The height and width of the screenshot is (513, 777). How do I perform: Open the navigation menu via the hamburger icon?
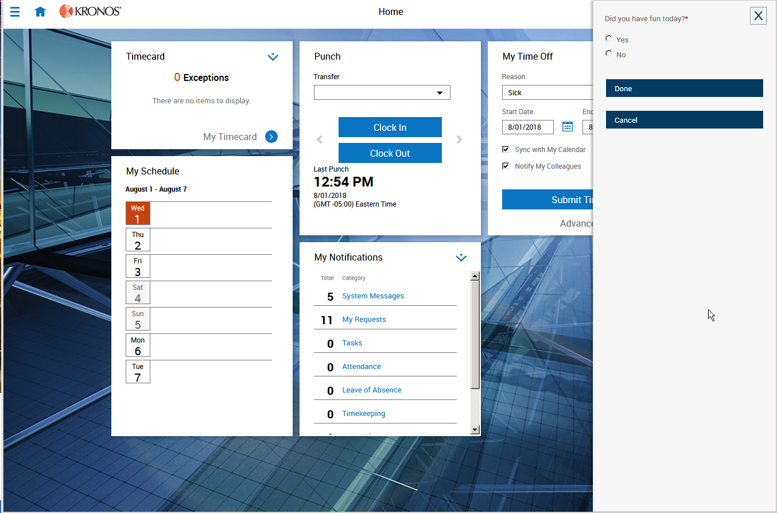tap(14, 11)
